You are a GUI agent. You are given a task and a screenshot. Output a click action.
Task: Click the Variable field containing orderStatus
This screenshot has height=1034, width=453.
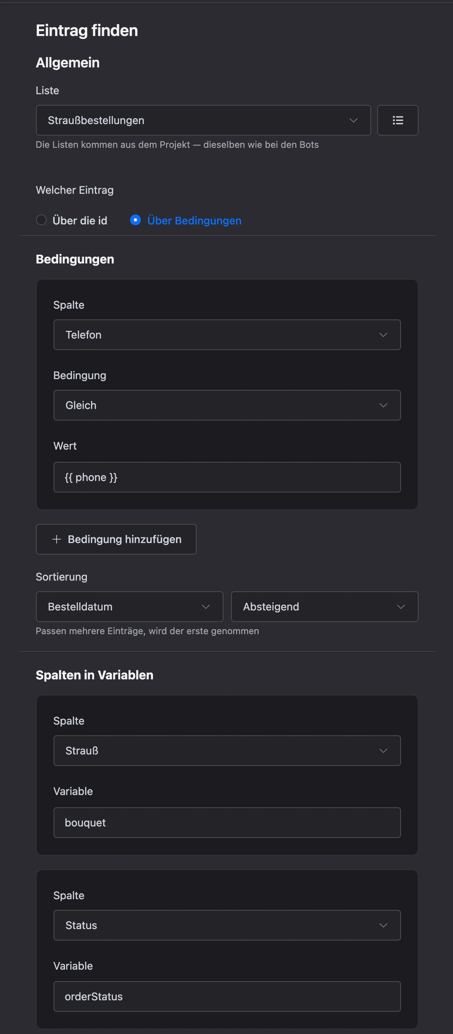(227, 996)
